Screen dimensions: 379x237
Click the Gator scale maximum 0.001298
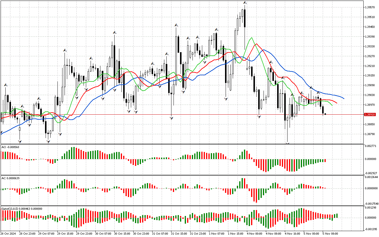tap(370, 208)
